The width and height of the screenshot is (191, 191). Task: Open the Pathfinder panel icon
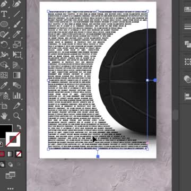tap(187, 44)
